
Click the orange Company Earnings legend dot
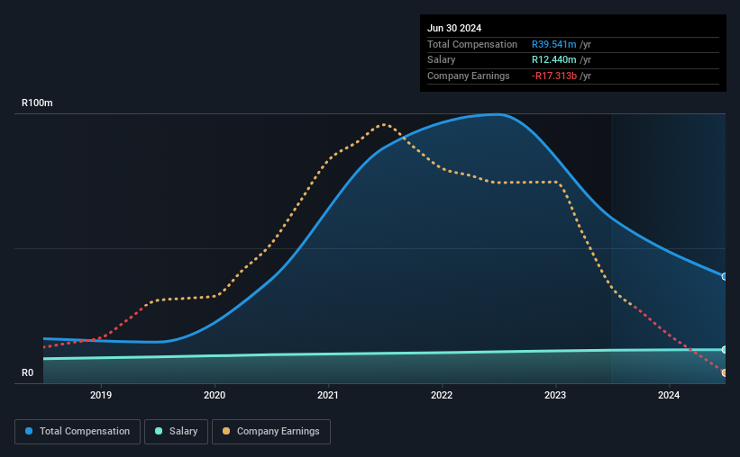tap(226, 431)
